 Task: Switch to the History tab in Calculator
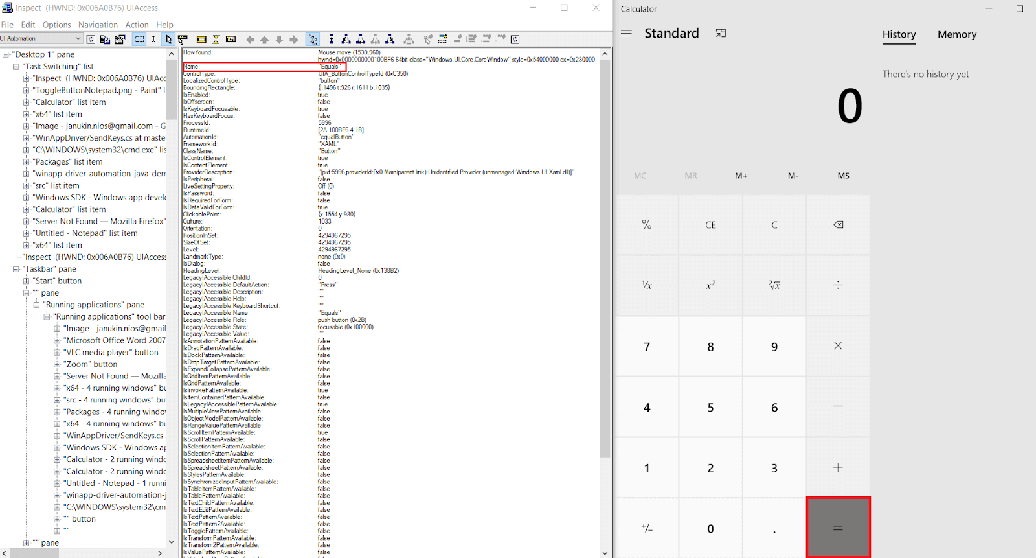coord(899,34)
